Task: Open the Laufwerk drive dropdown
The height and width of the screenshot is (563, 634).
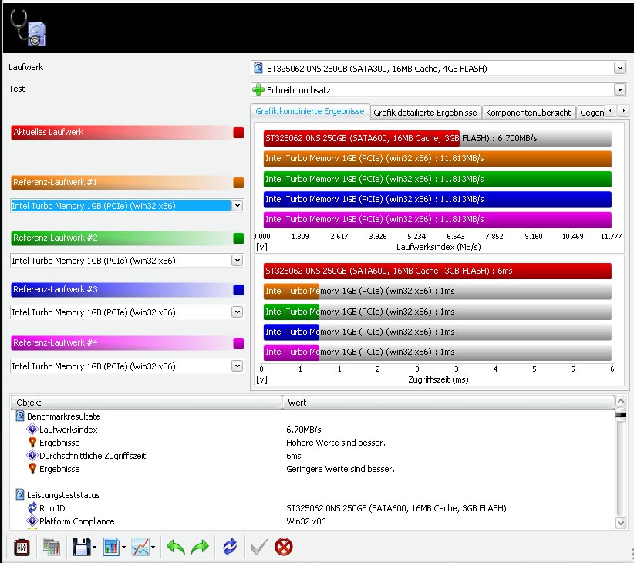Action: (x=619, y=68)
